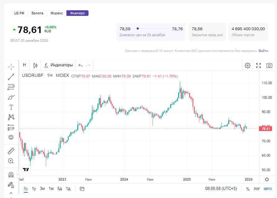
Task: Activate the zoom-in magnifier tool
Action: [11, 161]
